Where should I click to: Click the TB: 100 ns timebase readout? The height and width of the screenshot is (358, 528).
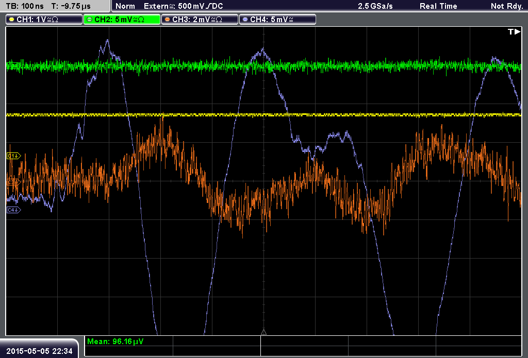(25, 6)
